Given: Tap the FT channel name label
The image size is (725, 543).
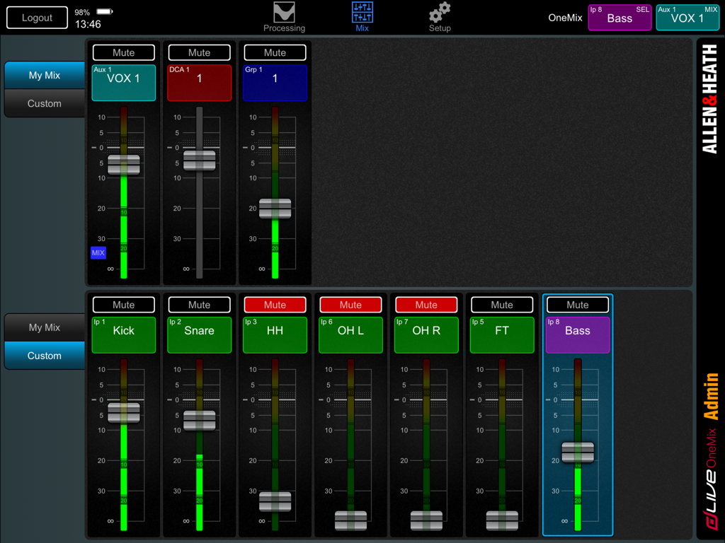Looking at the screenshot, I should pos(502,334).
